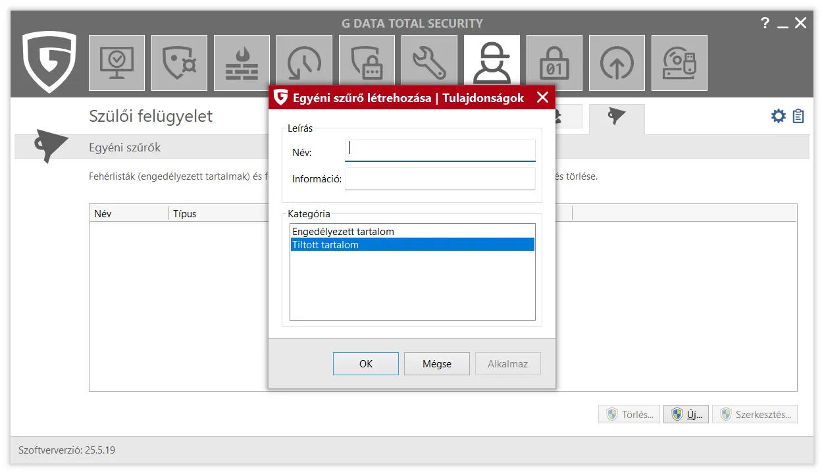Open the Autostart Manager arrow icon

pos(617,63)
